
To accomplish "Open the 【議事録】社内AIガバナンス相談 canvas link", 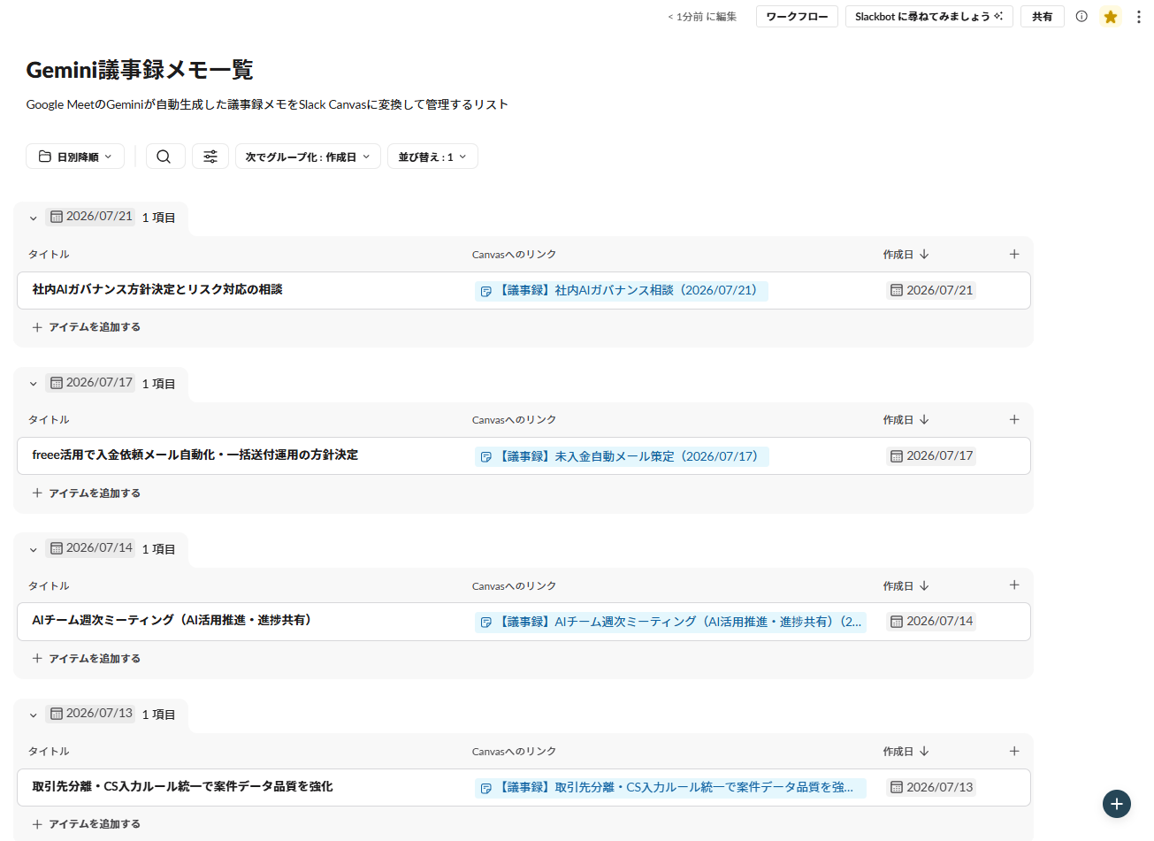I will pyautogui.click(x=622, y=291).
